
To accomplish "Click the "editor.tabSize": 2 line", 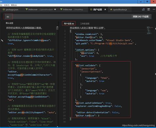I will coord(87,116).
